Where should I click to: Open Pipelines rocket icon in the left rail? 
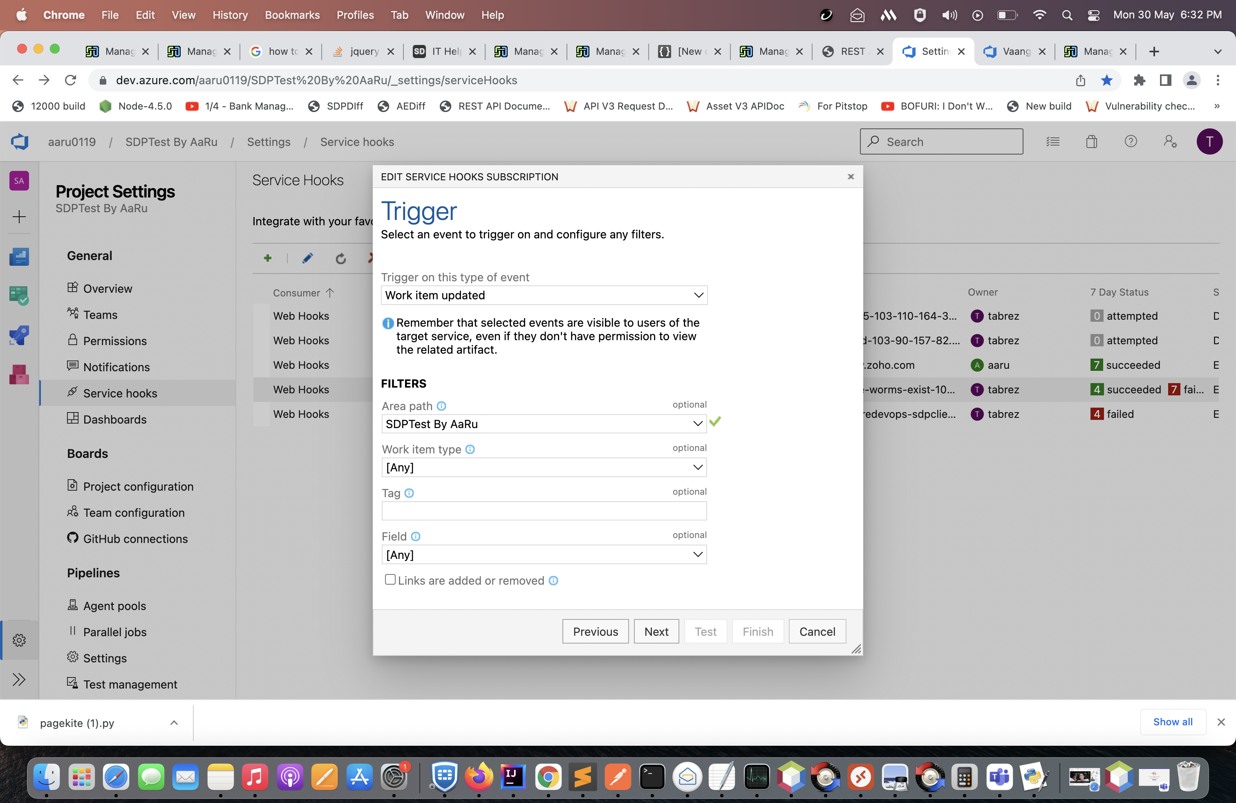[19, 336]
